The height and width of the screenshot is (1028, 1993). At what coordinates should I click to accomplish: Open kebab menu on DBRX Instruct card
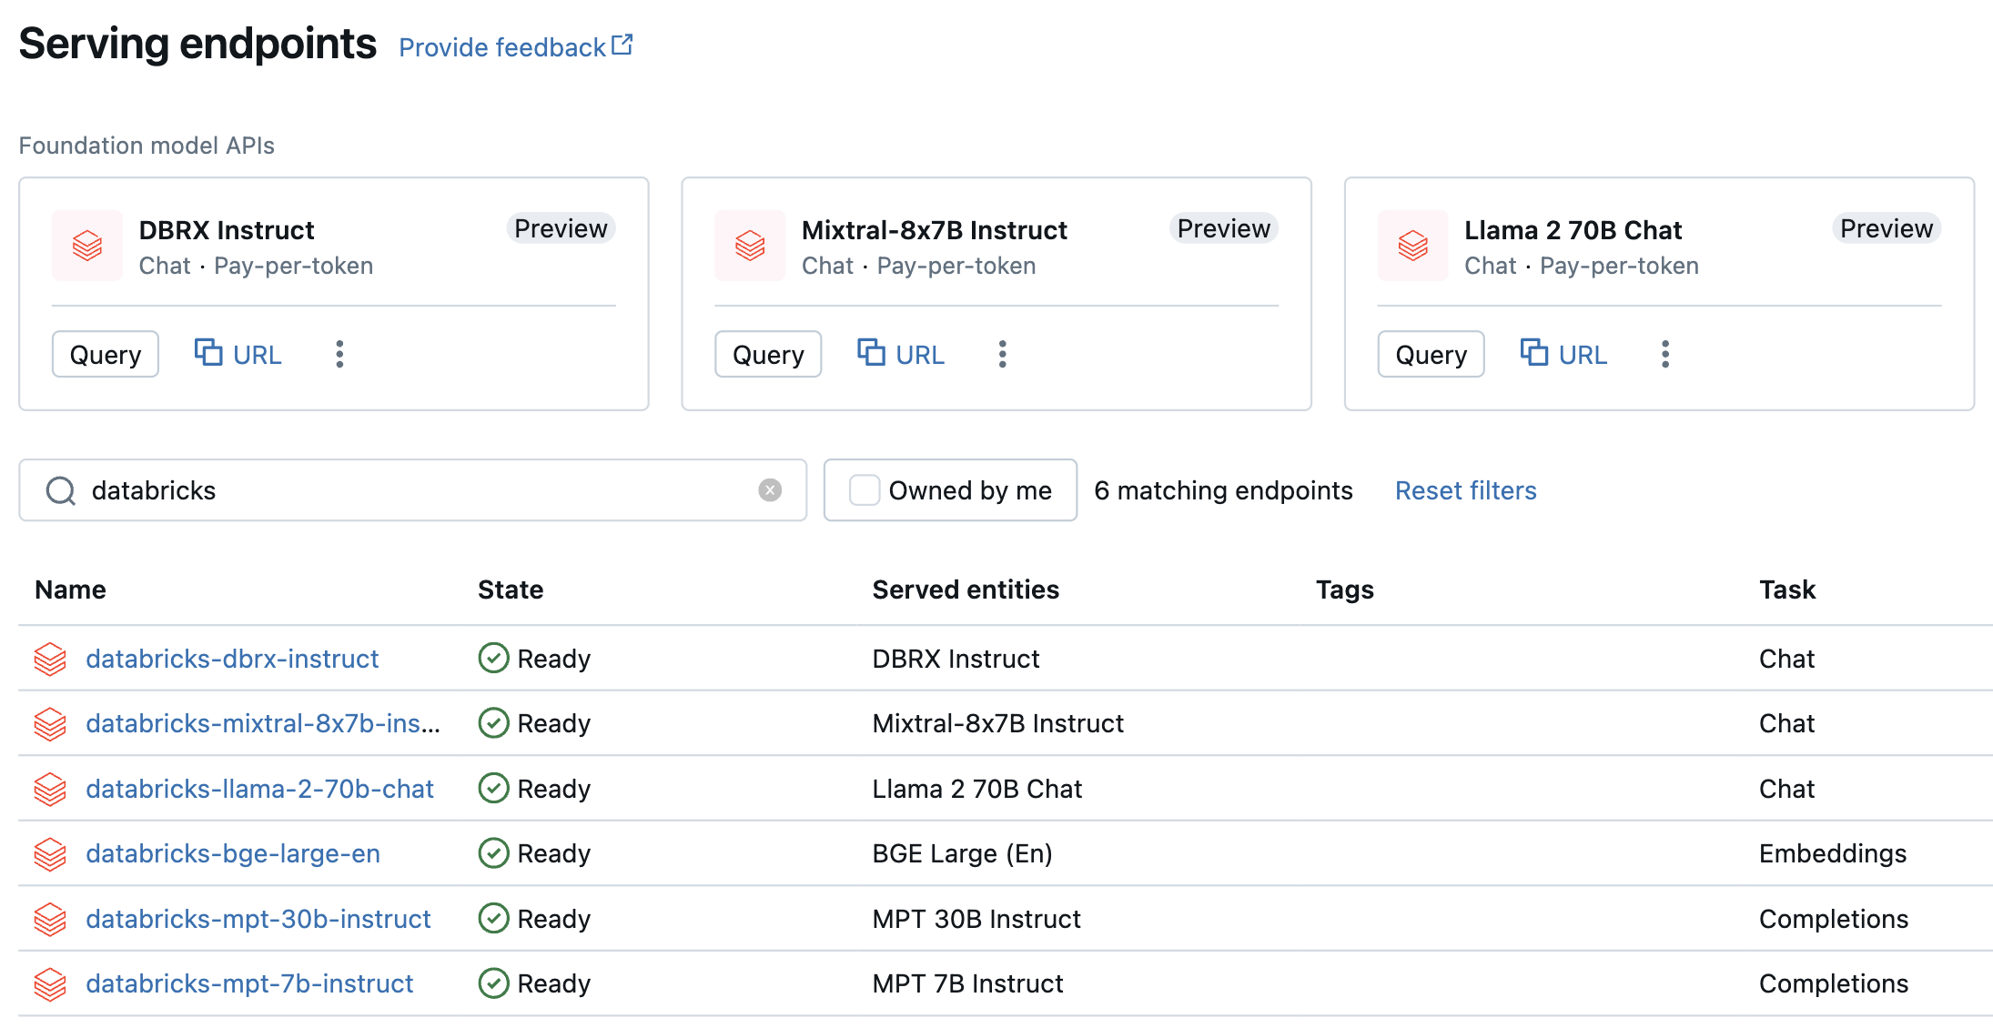click(x=339, y=354)
